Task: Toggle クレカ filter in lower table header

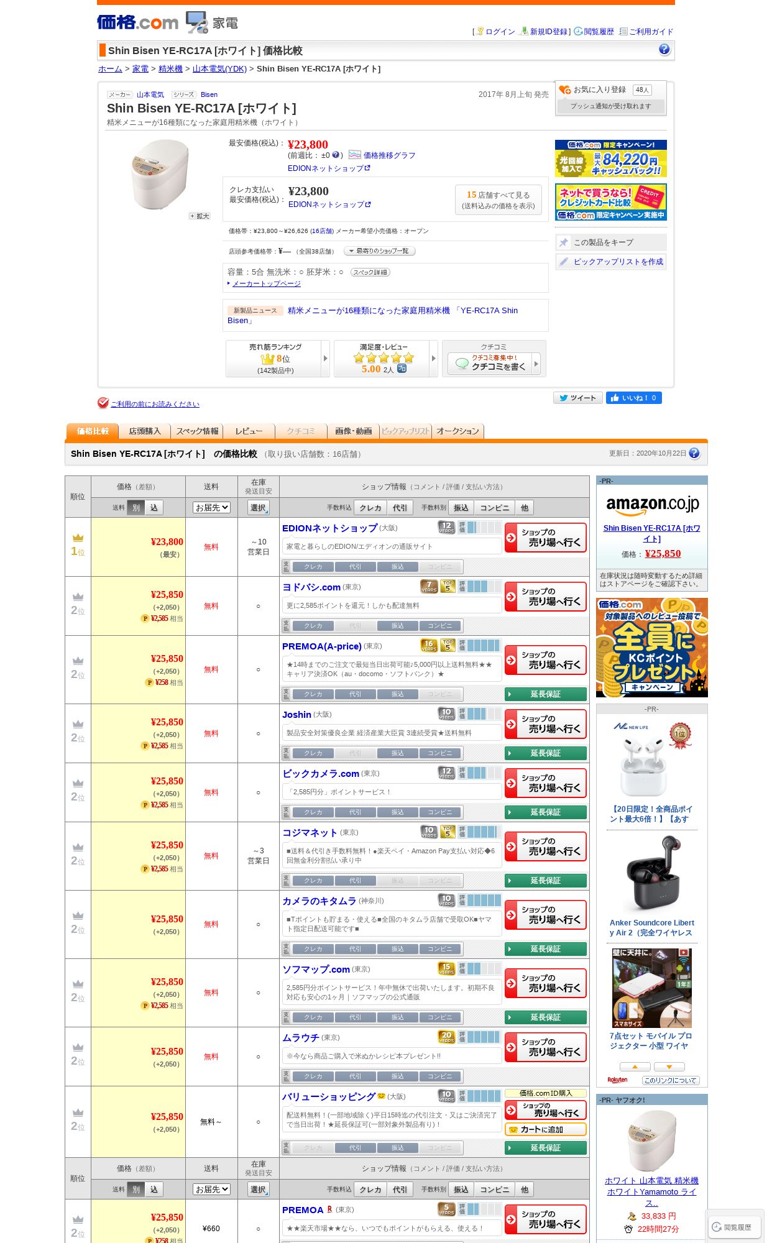Action: 370,1190
